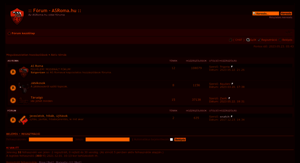Click the status icon for Javaslatok, hibák, újítások

13,120
